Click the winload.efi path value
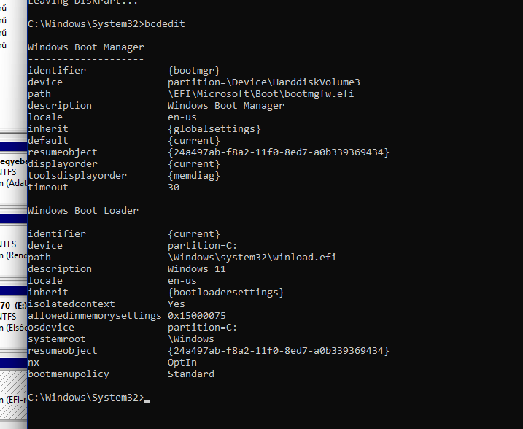 pos(252,258)
